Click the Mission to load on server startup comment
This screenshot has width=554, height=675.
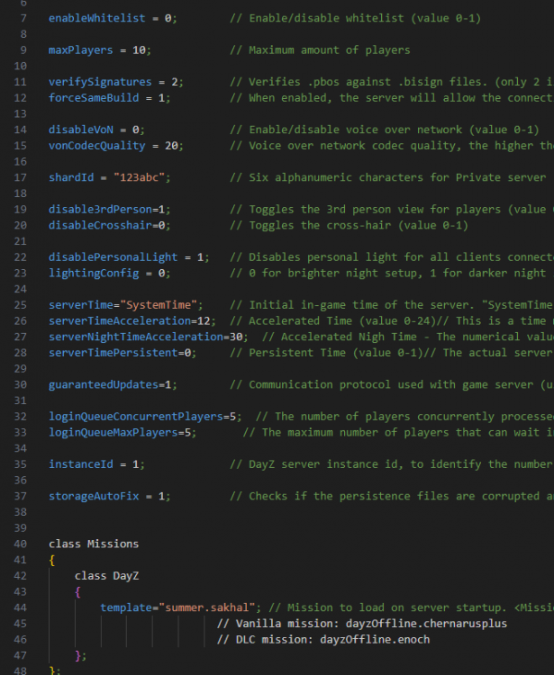point(411,607)
